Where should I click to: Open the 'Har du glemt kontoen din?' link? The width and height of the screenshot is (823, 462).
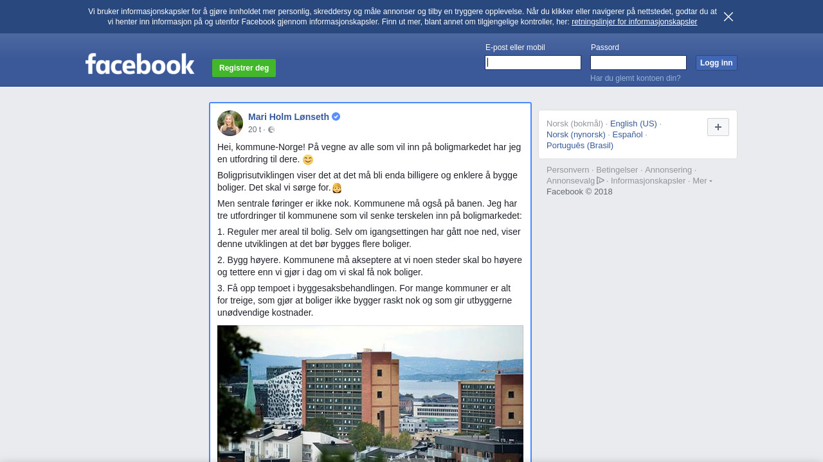[x=635, y=78]
